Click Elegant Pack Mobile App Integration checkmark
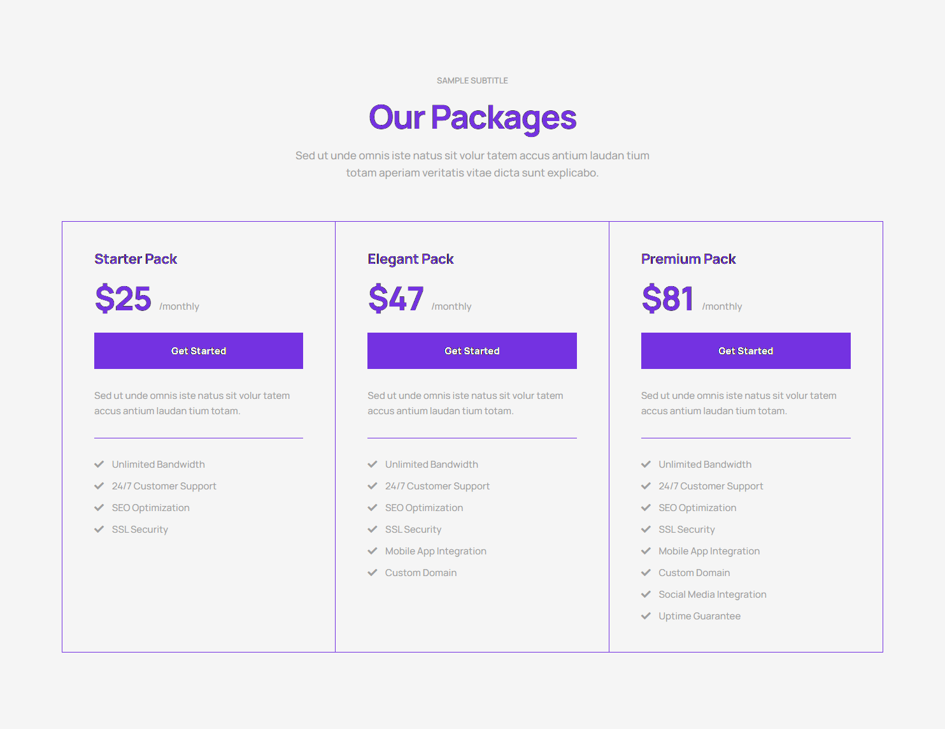Screen dimensions: 945x729 click(373, 551)
